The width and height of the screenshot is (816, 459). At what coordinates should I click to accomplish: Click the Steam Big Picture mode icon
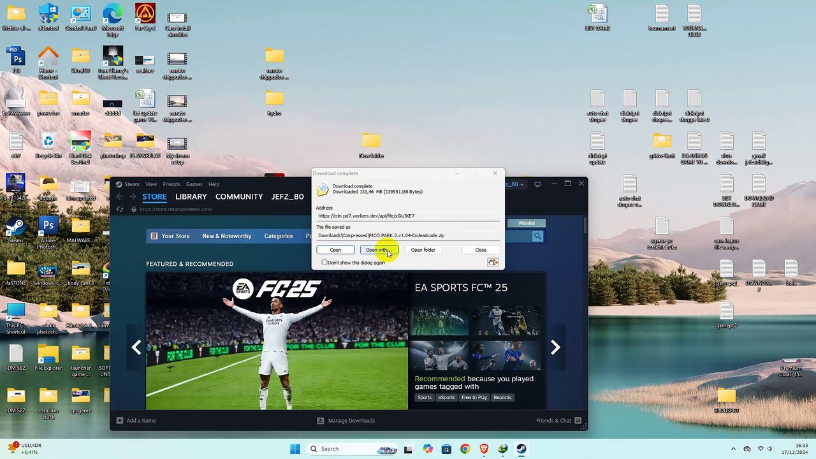tap(537, 184)
